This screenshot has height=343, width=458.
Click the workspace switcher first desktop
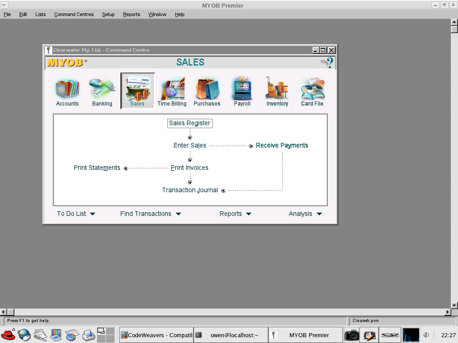(101, 331)
